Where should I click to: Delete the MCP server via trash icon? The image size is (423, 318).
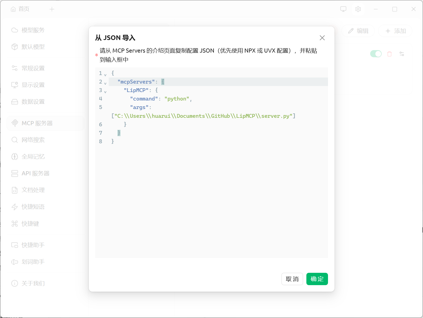tap(389, 54)
